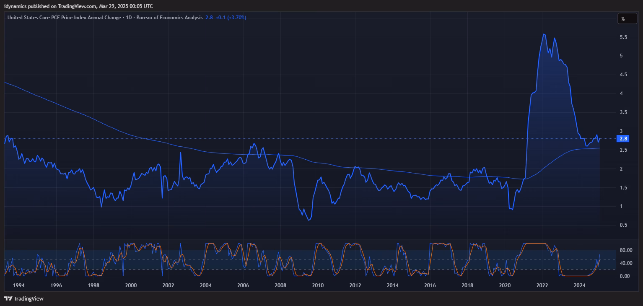643x306 pixels.
Task: Click the 2.8 value in chart legend
Action: pos(209,18)
